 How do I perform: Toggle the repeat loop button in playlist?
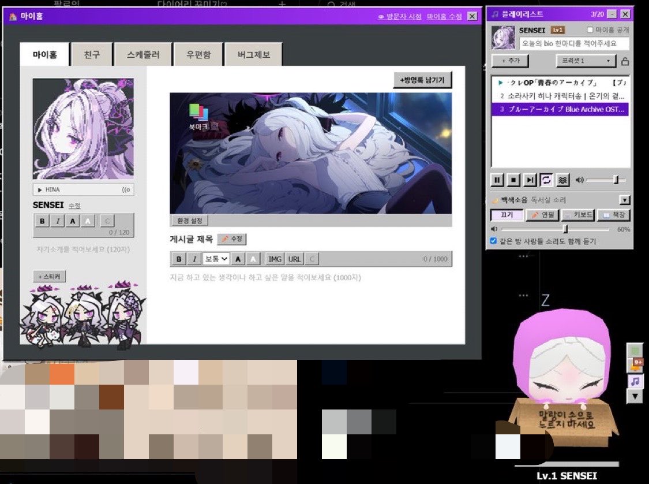[546, 180]
